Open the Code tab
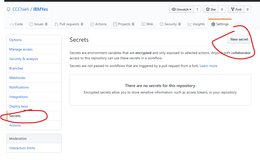This screenshot has width=260, height=160. coord(16,24)
